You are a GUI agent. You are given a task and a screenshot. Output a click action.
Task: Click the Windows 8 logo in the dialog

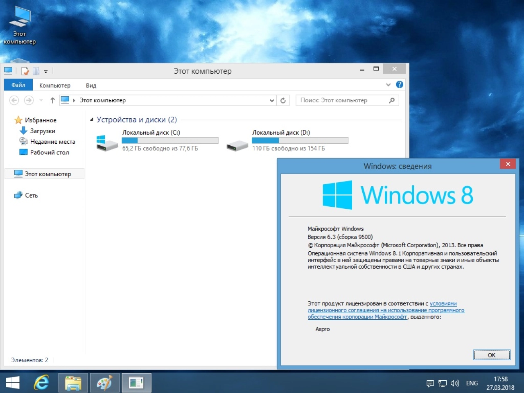click(398, 195)
